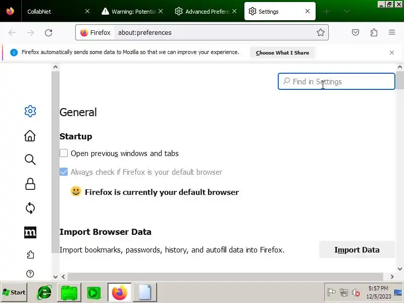Click sidebar scrollbar up arrow
Viewport: 404px width, 303px height.
tap(56, 67)
